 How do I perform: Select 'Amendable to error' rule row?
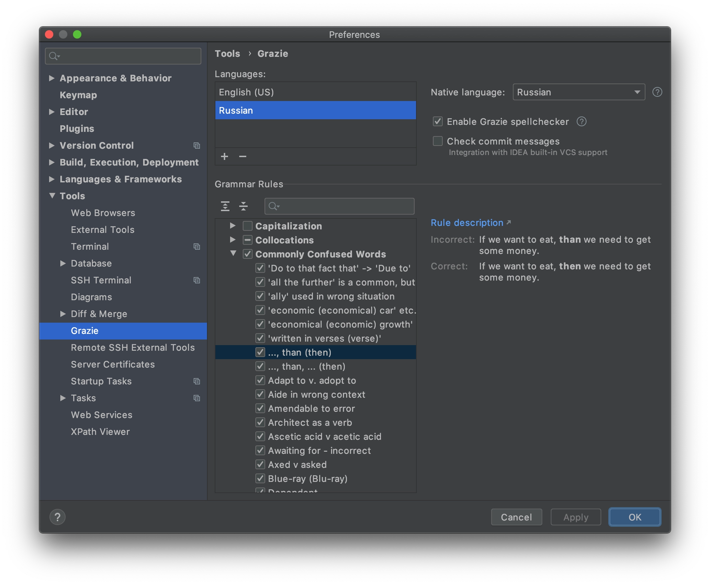coord(316,408)
